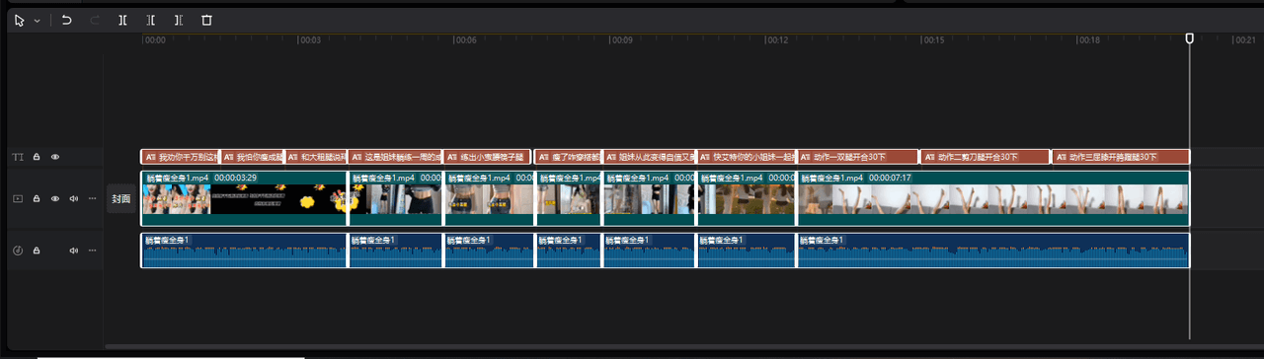This screenshot has width=1264, height=359.
Task: Mute the audio track
Action: click(x=73, y=251)
